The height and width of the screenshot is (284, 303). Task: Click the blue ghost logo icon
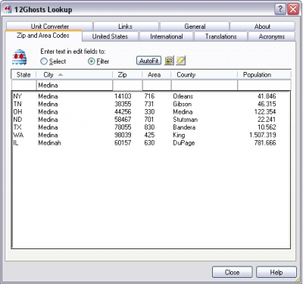19,57
